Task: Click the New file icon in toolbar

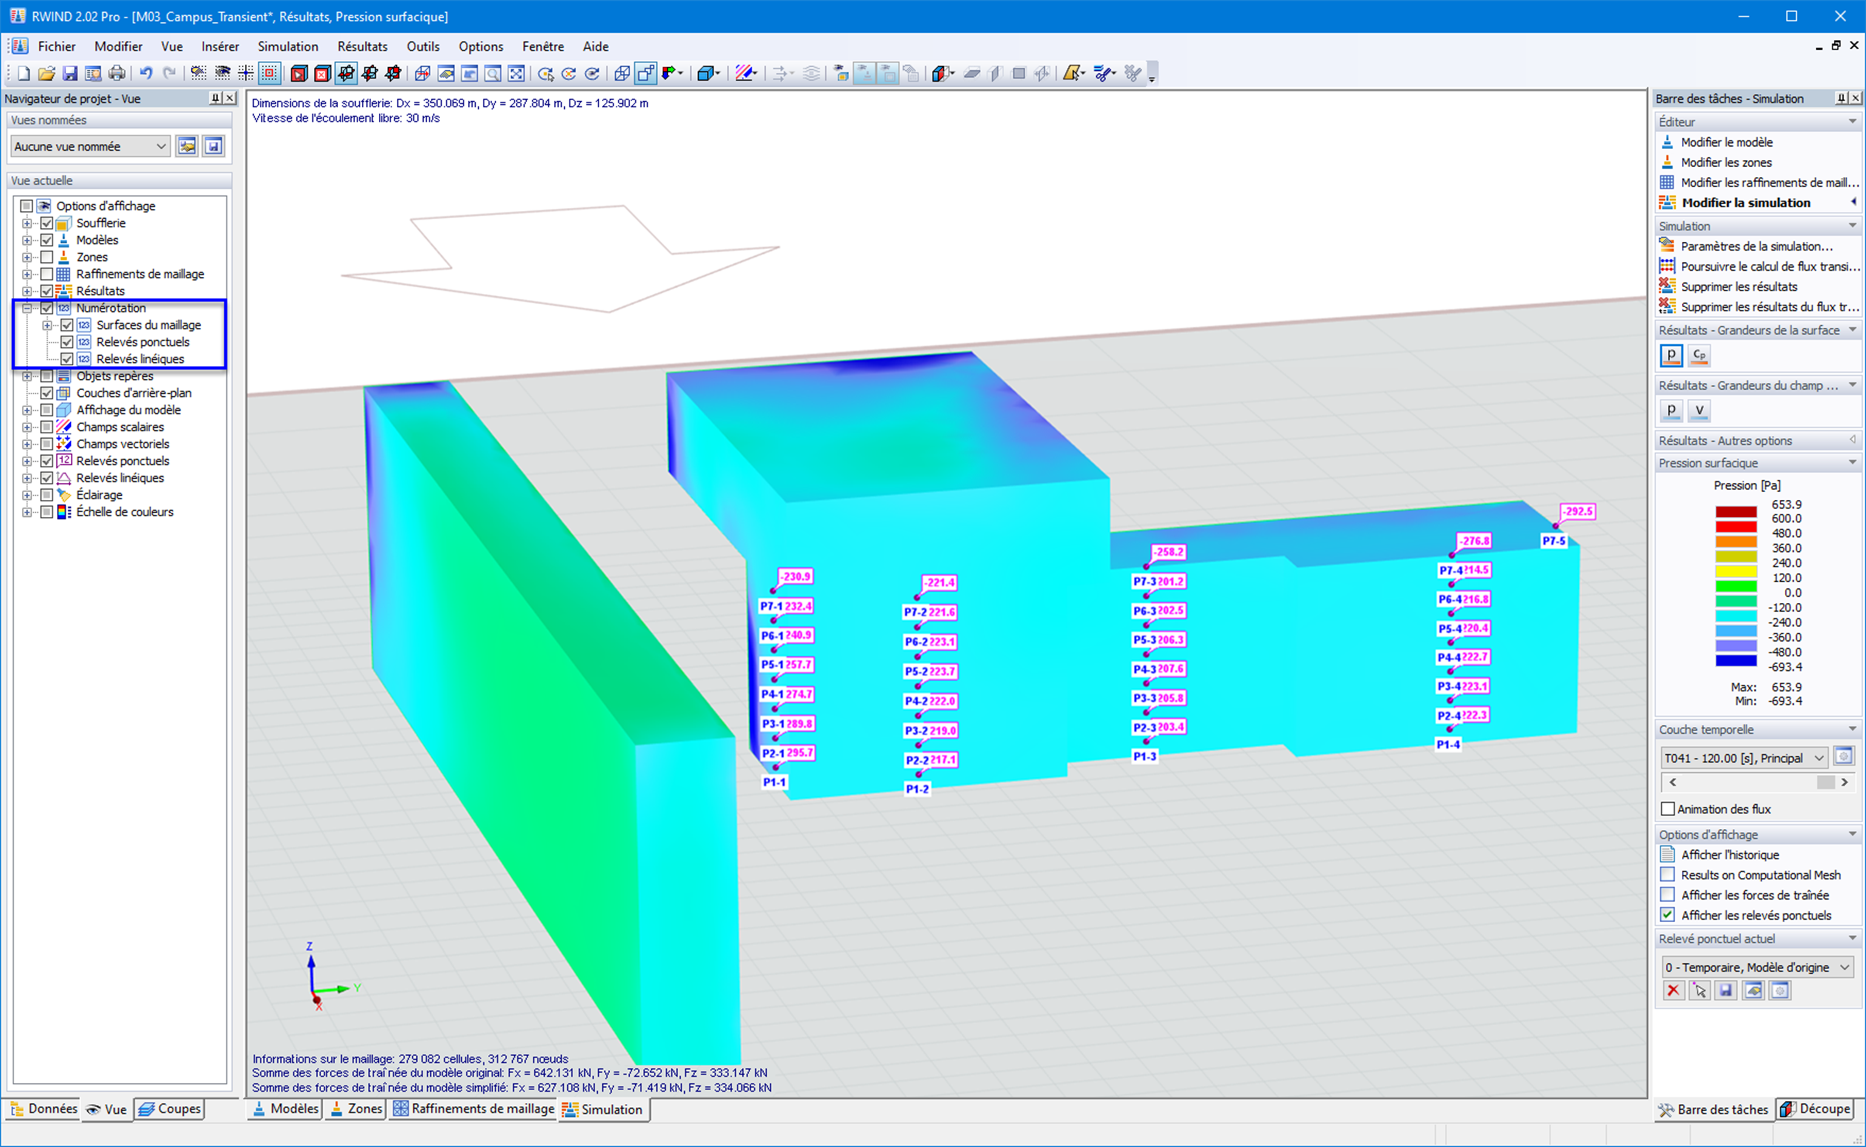Action: pyautogui.click(x=23, y=73)
